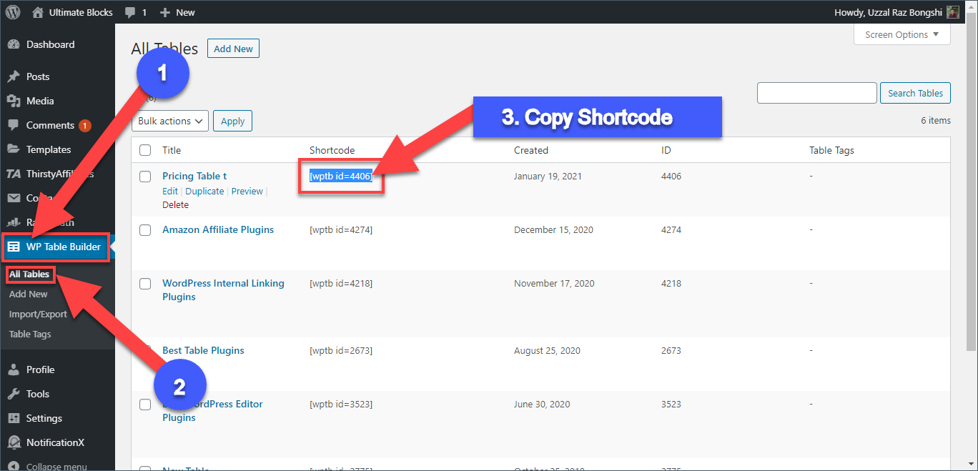Check the row checkbox for June 30, 2020 table

coord(145,405)
